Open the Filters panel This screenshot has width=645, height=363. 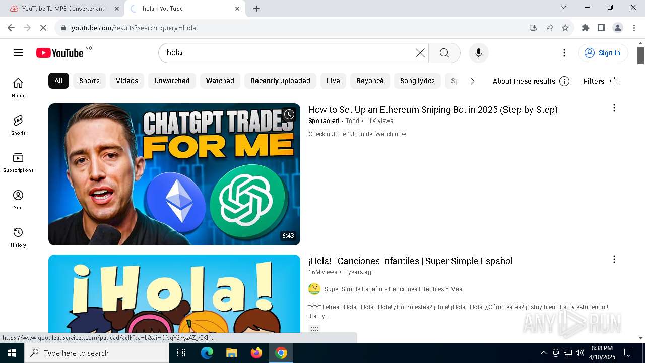[601, 81]
